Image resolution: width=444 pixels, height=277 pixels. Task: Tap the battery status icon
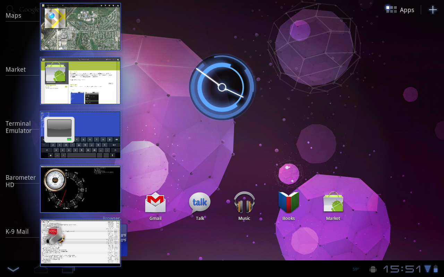[x=436, y=269]
